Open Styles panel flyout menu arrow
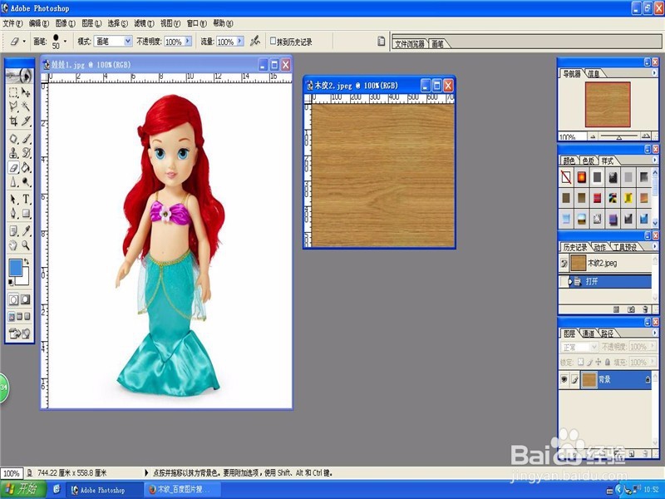665x499 pixels. click(654, 160)
